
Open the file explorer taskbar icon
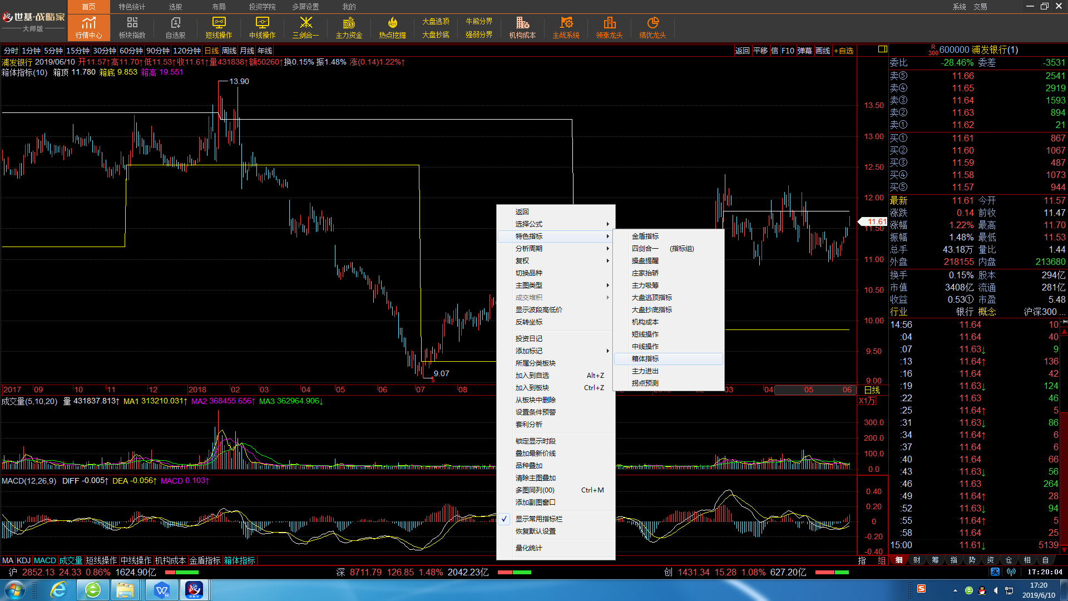pos(126,590)
